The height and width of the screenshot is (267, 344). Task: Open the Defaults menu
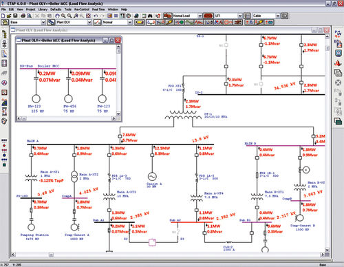(x=56, y=10)
